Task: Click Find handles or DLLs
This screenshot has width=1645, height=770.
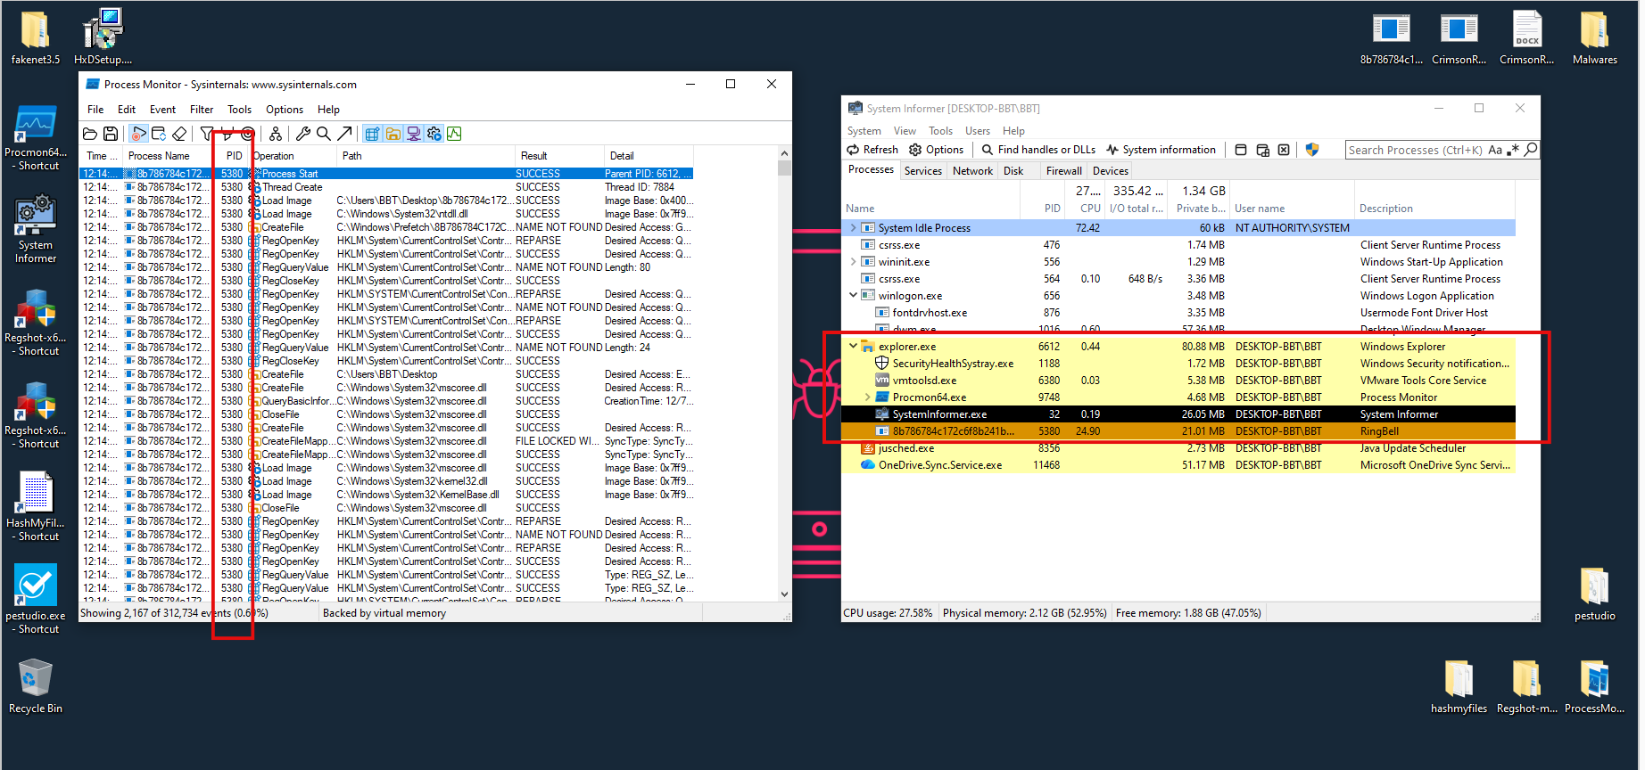Action: [x=1038, y=150]
